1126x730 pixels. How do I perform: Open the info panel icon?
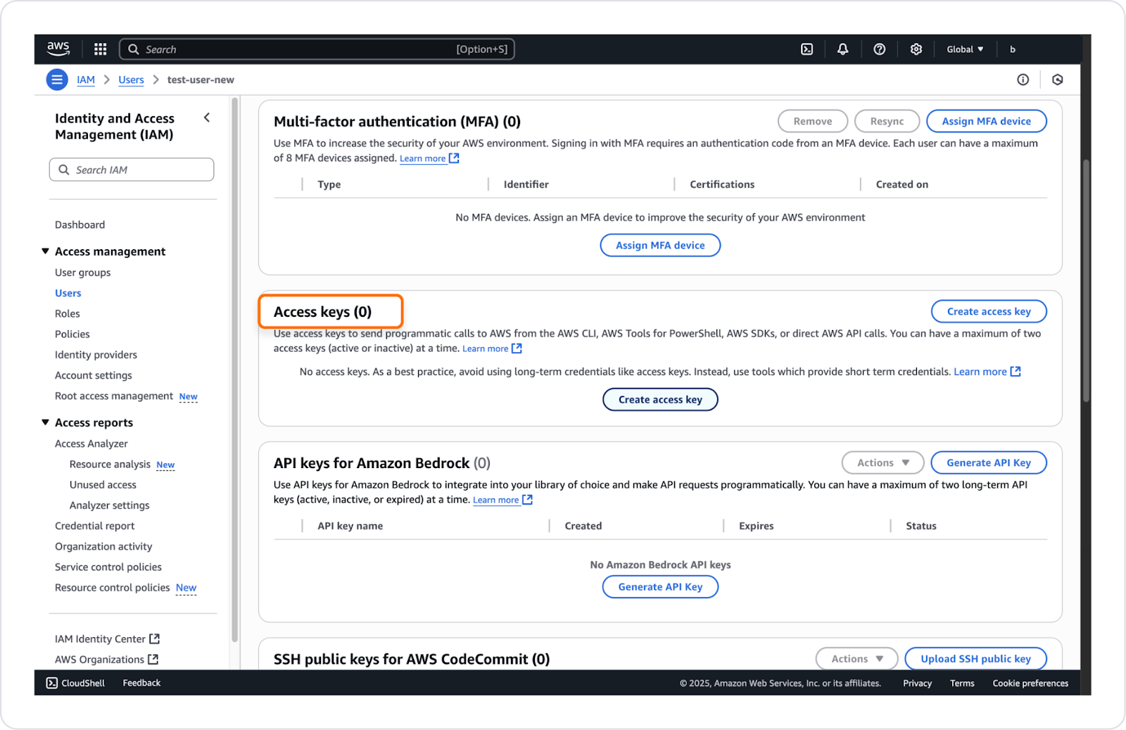click(1023, 80)
